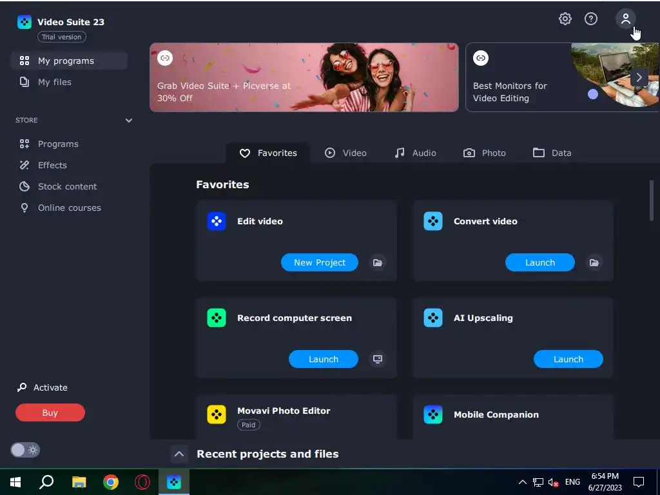Open help with the question mark icon

pos(591,19)
